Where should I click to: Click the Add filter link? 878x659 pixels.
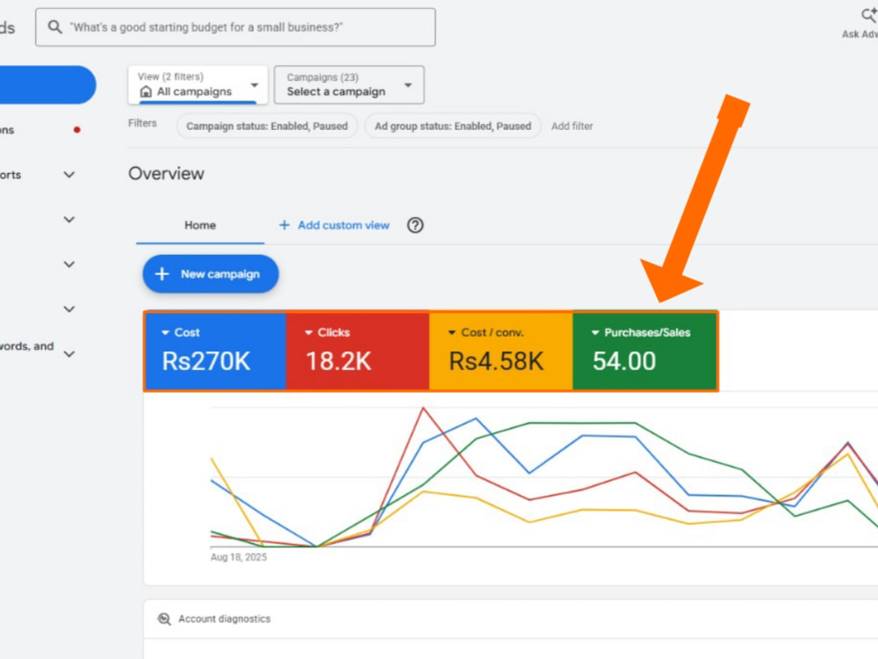572,126
